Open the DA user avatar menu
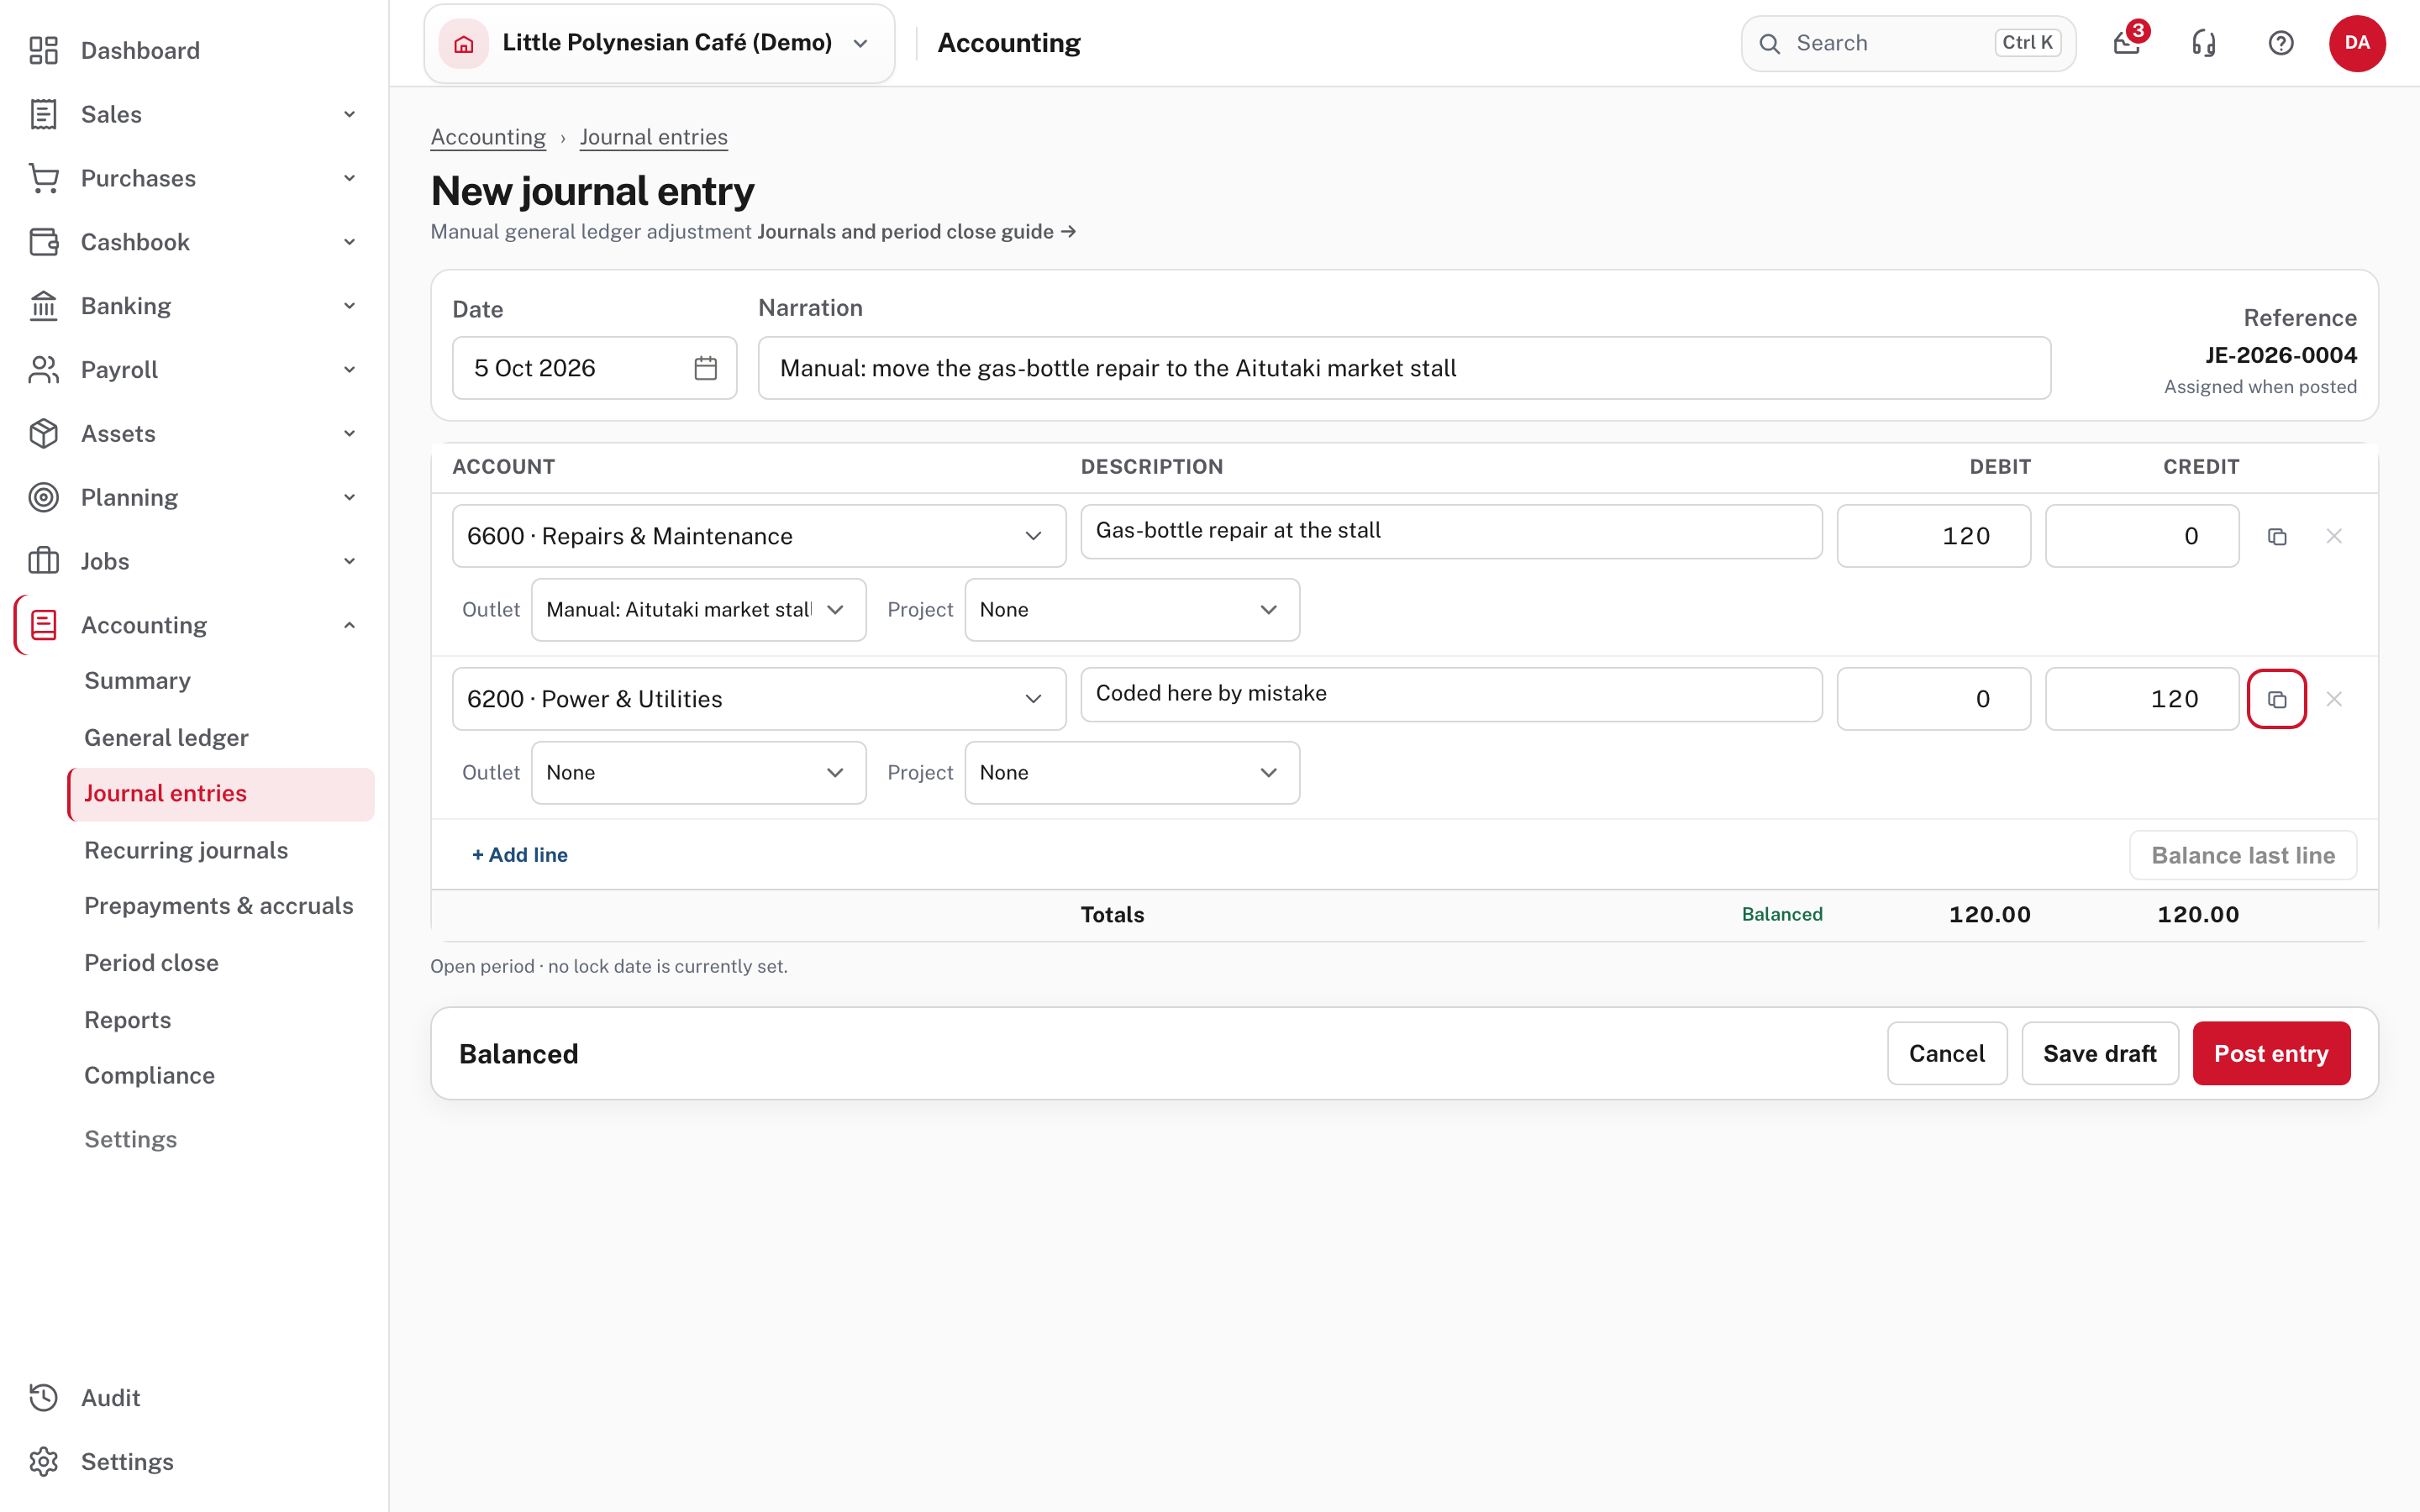Viewport: 2420px width, 1512px height. [2356, 43]
